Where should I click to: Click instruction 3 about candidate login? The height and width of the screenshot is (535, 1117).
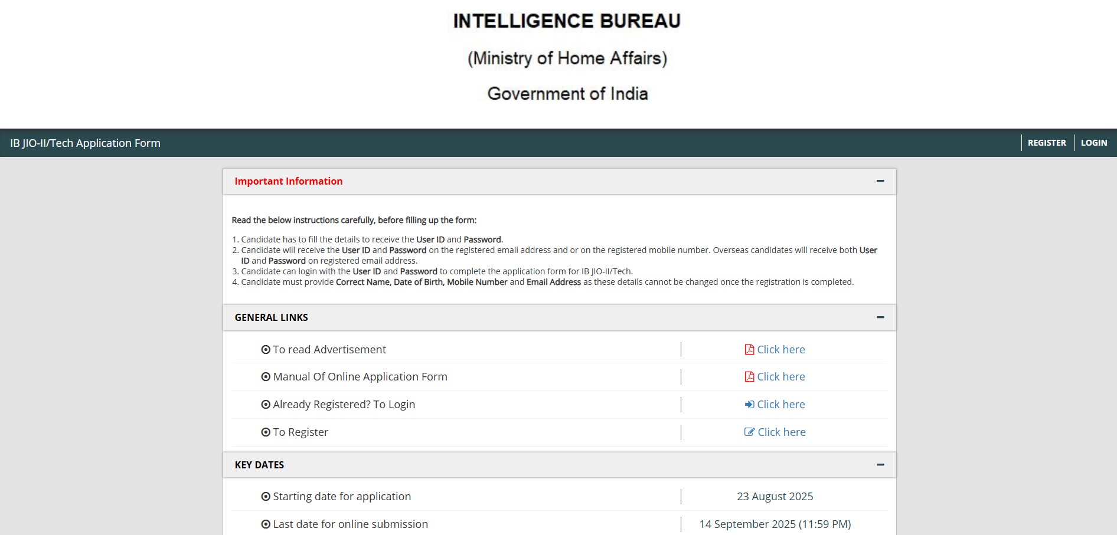[x=437, y=271]
